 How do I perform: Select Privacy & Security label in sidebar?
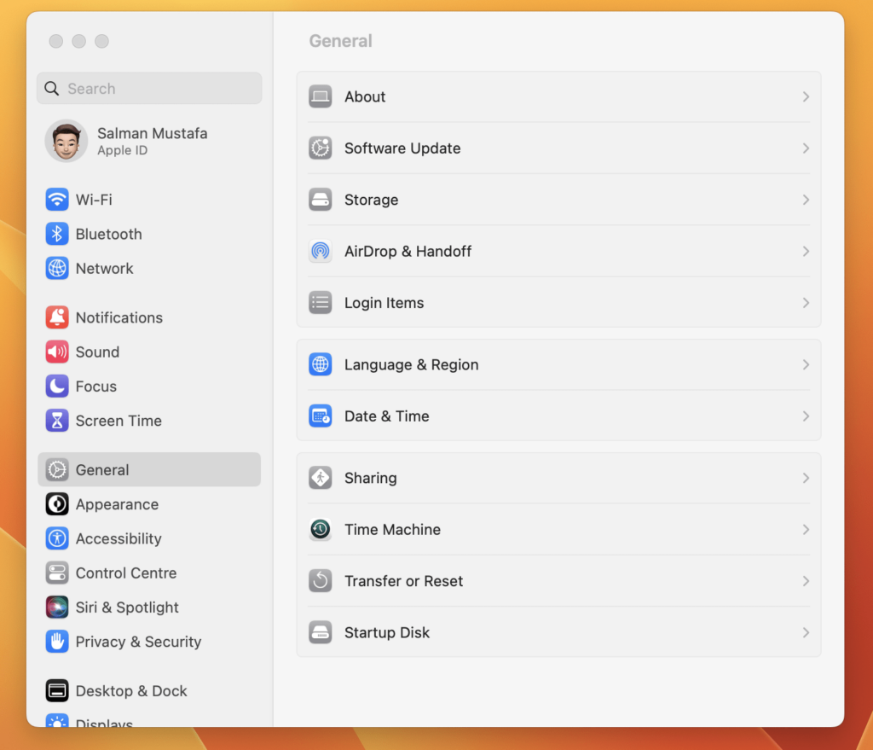point(138,642)
